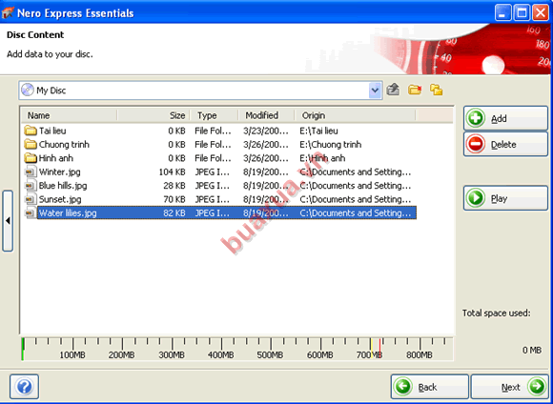Click the Blue hills.jpg file icon

coord(31,186)
